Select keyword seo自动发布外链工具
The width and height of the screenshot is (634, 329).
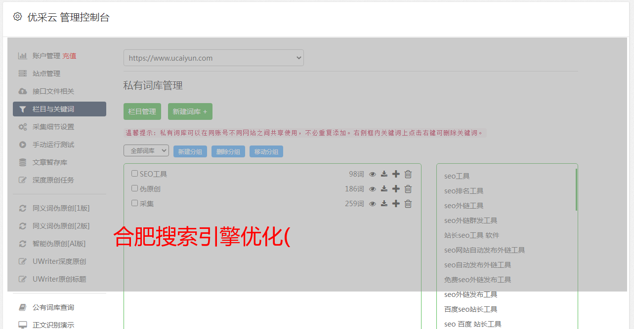click(x=477, y=265)
